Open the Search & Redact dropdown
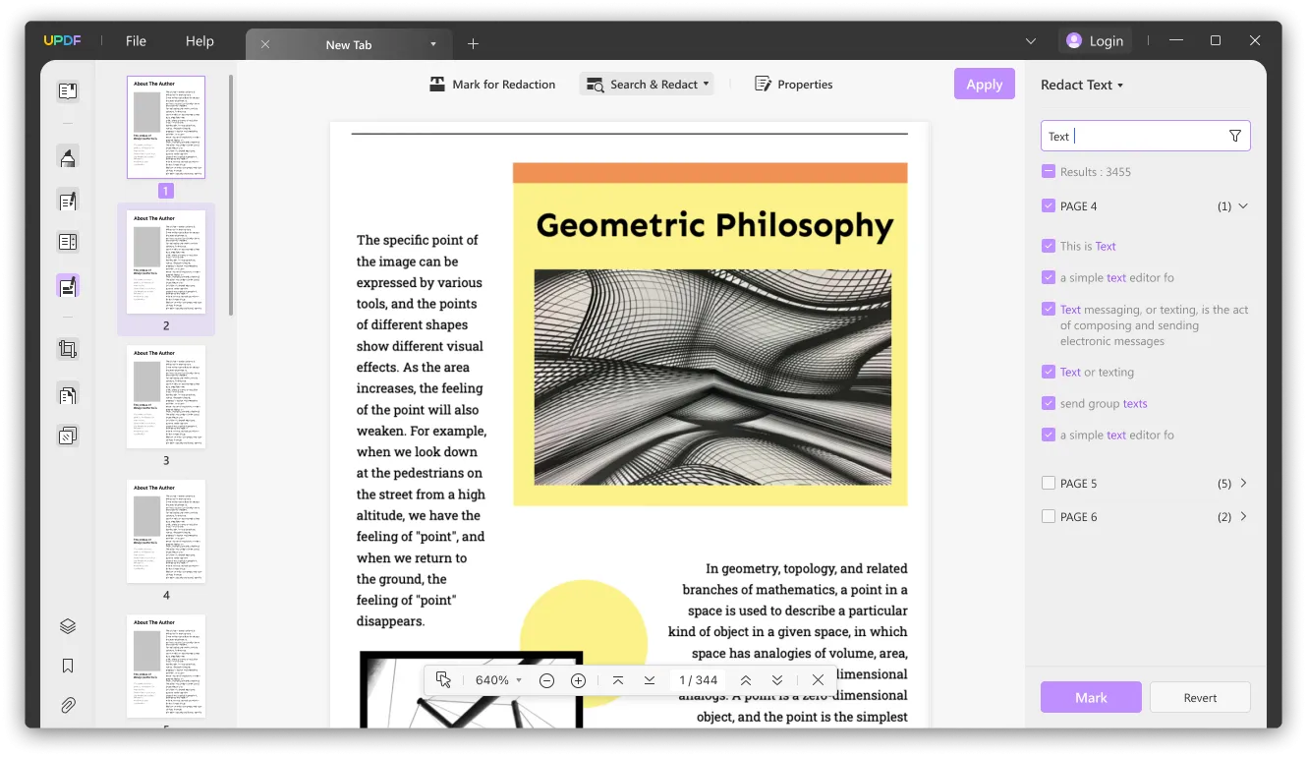Viewport: 1307px width, 757px height. (647, 85)
